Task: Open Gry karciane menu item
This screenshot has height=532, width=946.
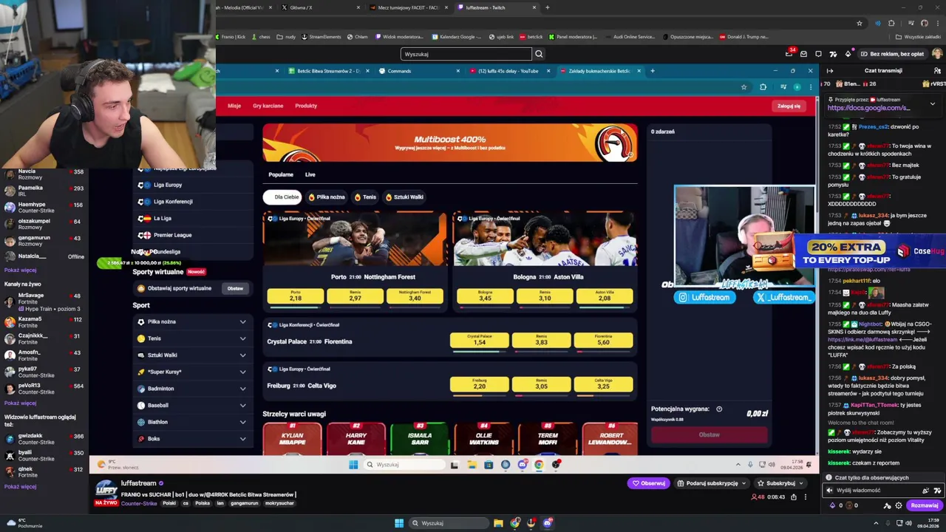Action: coord(268,106)
